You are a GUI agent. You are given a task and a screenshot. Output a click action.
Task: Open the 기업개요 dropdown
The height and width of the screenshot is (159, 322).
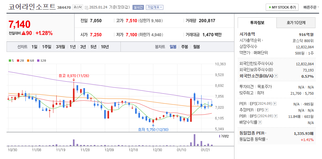click(x=155, y=7)
